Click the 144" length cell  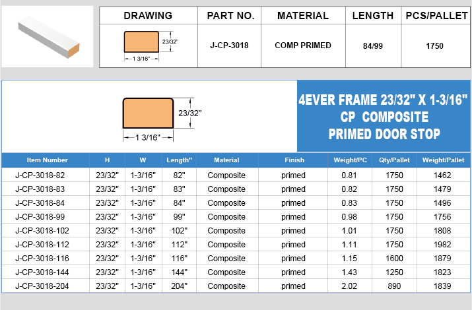(x=179, y=272)
